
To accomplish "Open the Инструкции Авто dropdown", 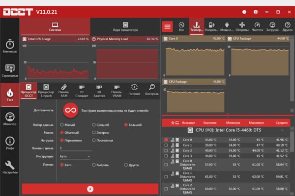I will tap(75, 156).
